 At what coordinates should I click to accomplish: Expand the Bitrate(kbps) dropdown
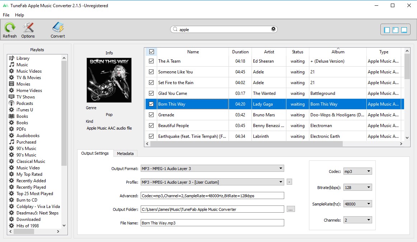[x=357, y=187]
